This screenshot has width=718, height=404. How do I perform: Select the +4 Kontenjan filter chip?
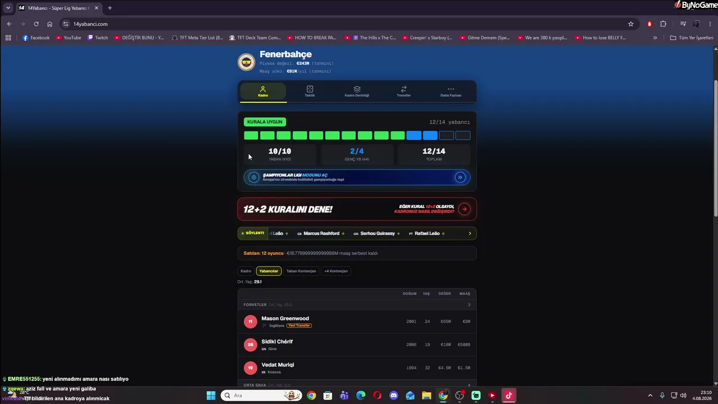click(x=336, y=271)
